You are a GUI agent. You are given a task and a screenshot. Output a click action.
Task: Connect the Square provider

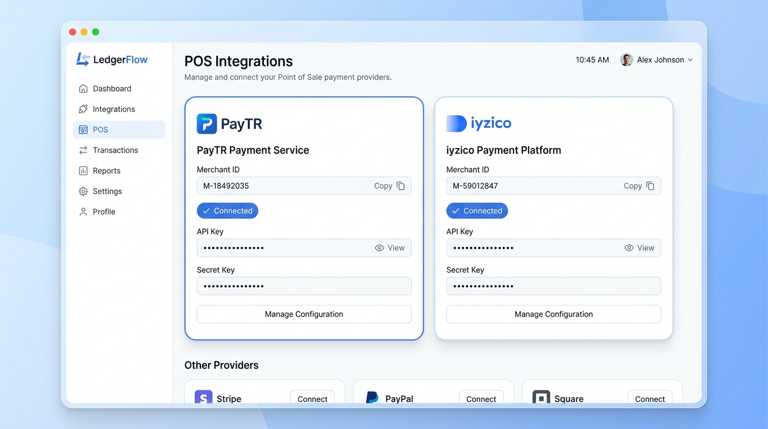[650, 398]
